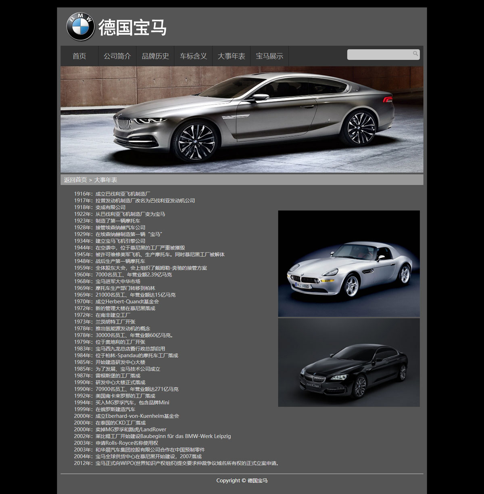The width and height of the screenshot is (484, 494).
Task: Select the 1973年 兰茨胡特工厂开张 line
Action: tap(105, 322)
